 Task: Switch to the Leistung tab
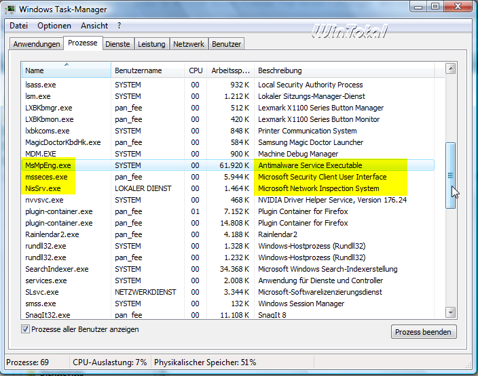point(151,44)
